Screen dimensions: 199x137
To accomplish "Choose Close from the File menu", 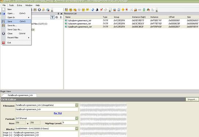I will coord(16,33).
